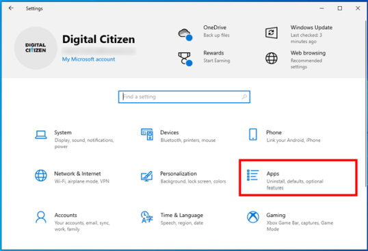Click the System laptop icon
This screenshot has height=251, width=368.
pos(41,135)
